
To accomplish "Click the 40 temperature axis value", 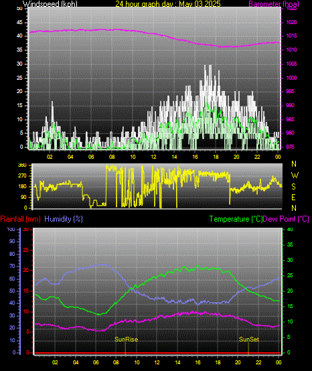I will tap(290, 229).
